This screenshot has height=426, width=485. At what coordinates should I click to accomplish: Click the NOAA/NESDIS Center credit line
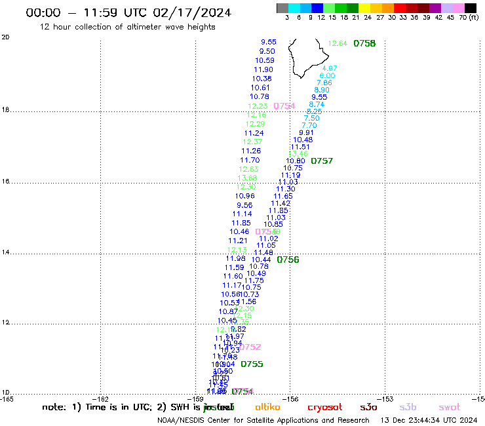click(x=263, y=420)
